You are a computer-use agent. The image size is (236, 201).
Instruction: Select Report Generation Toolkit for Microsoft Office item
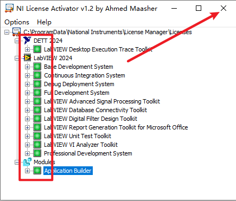pos(116,127)
